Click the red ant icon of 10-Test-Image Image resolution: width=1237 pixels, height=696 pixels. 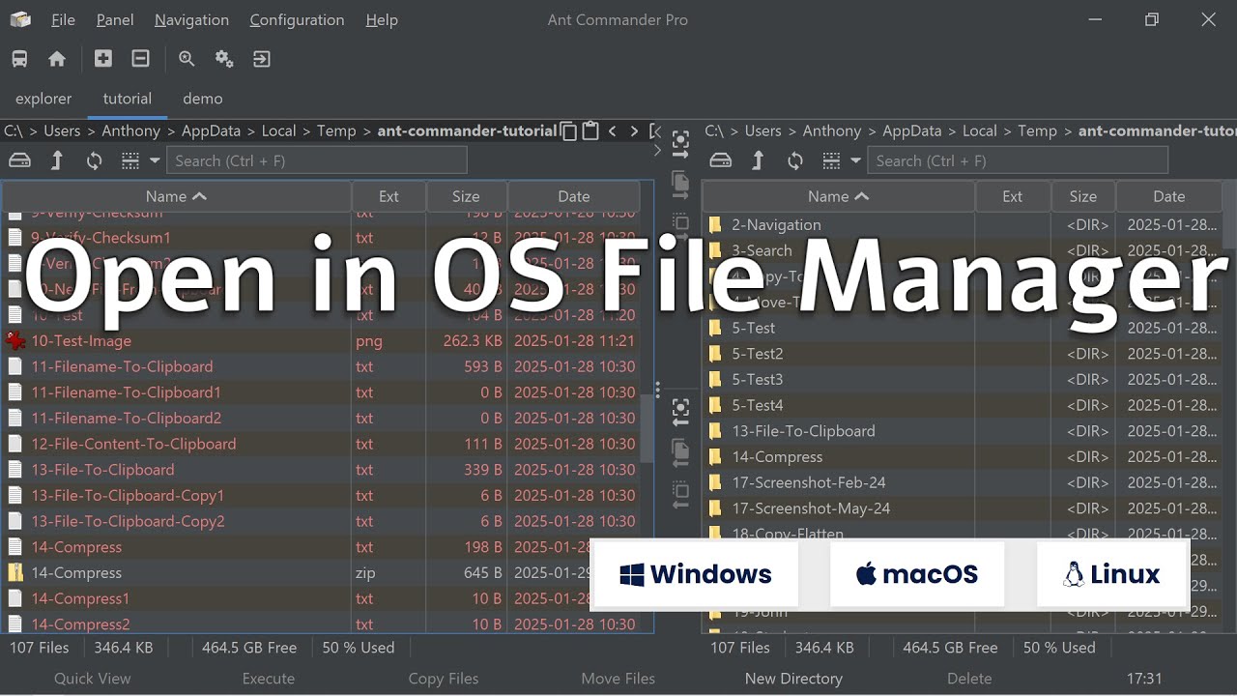(15, 340)
